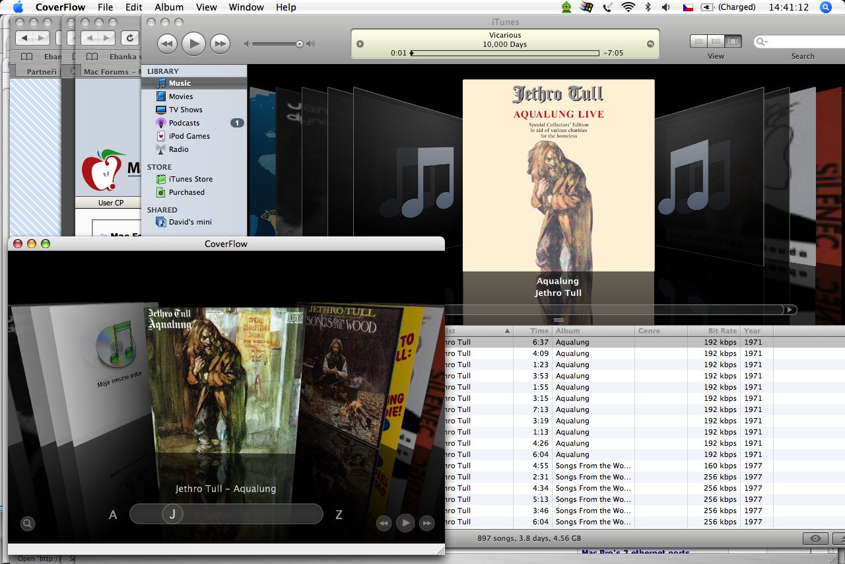Select the 6:37 Aqualung track row
This screenshot has width=845, height=564.
point(644,342)
